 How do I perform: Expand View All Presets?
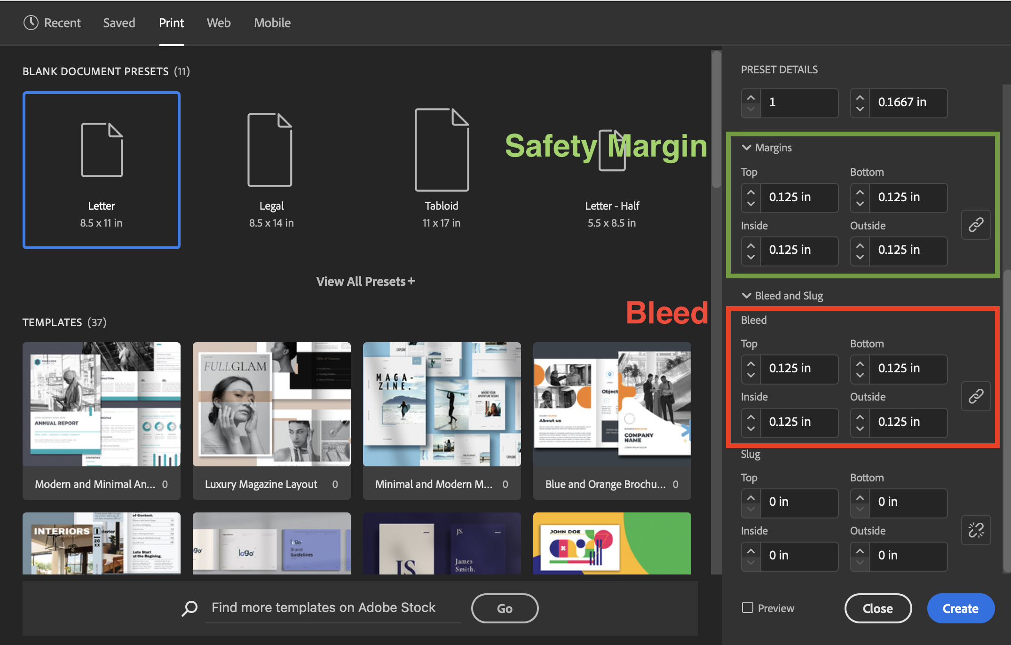point(365,281)
